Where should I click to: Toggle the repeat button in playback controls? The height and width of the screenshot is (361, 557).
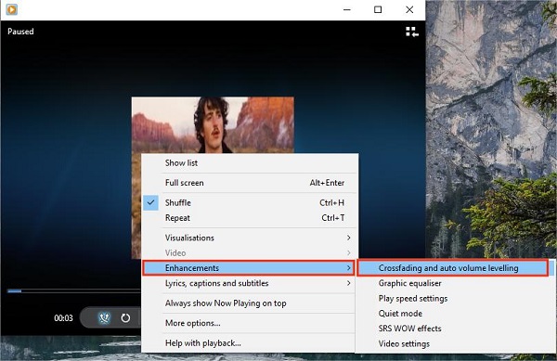pos(125,317)
